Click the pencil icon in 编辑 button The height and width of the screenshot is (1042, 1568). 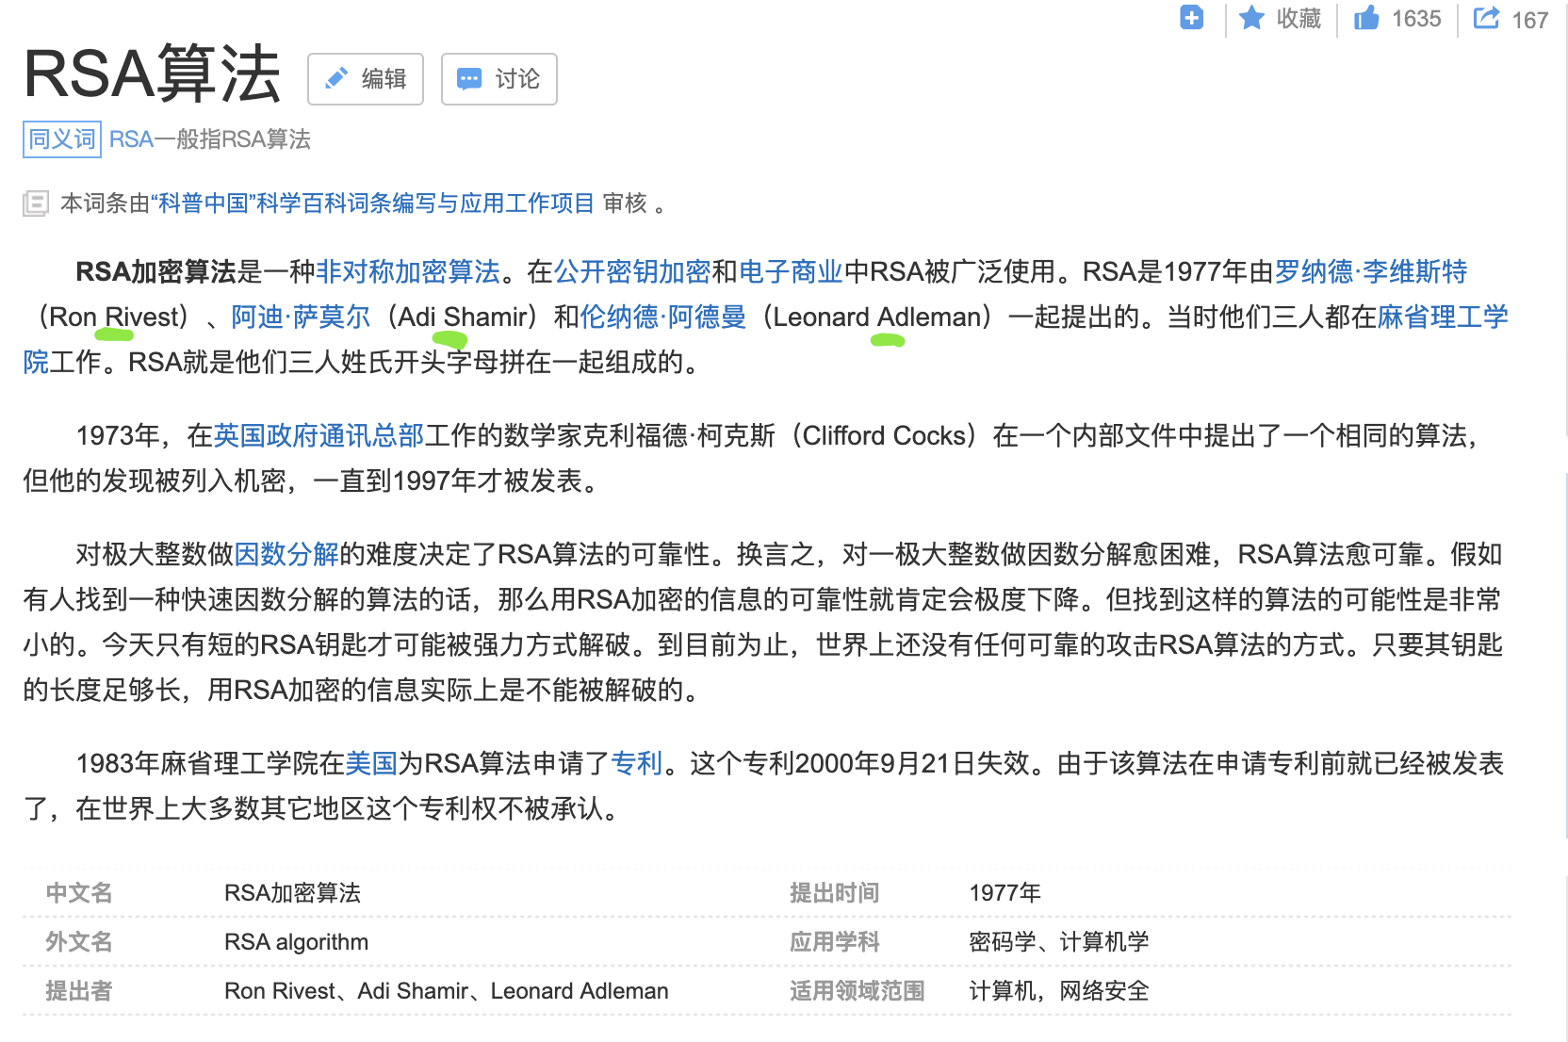pos(336,79)
